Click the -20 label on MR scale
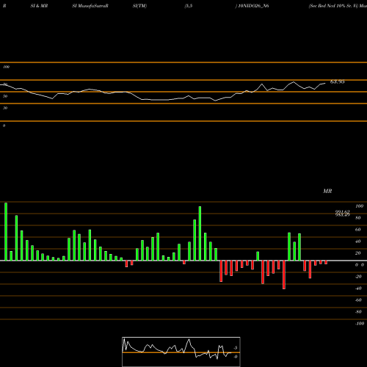367x367 pixels. tap(358, 277)
